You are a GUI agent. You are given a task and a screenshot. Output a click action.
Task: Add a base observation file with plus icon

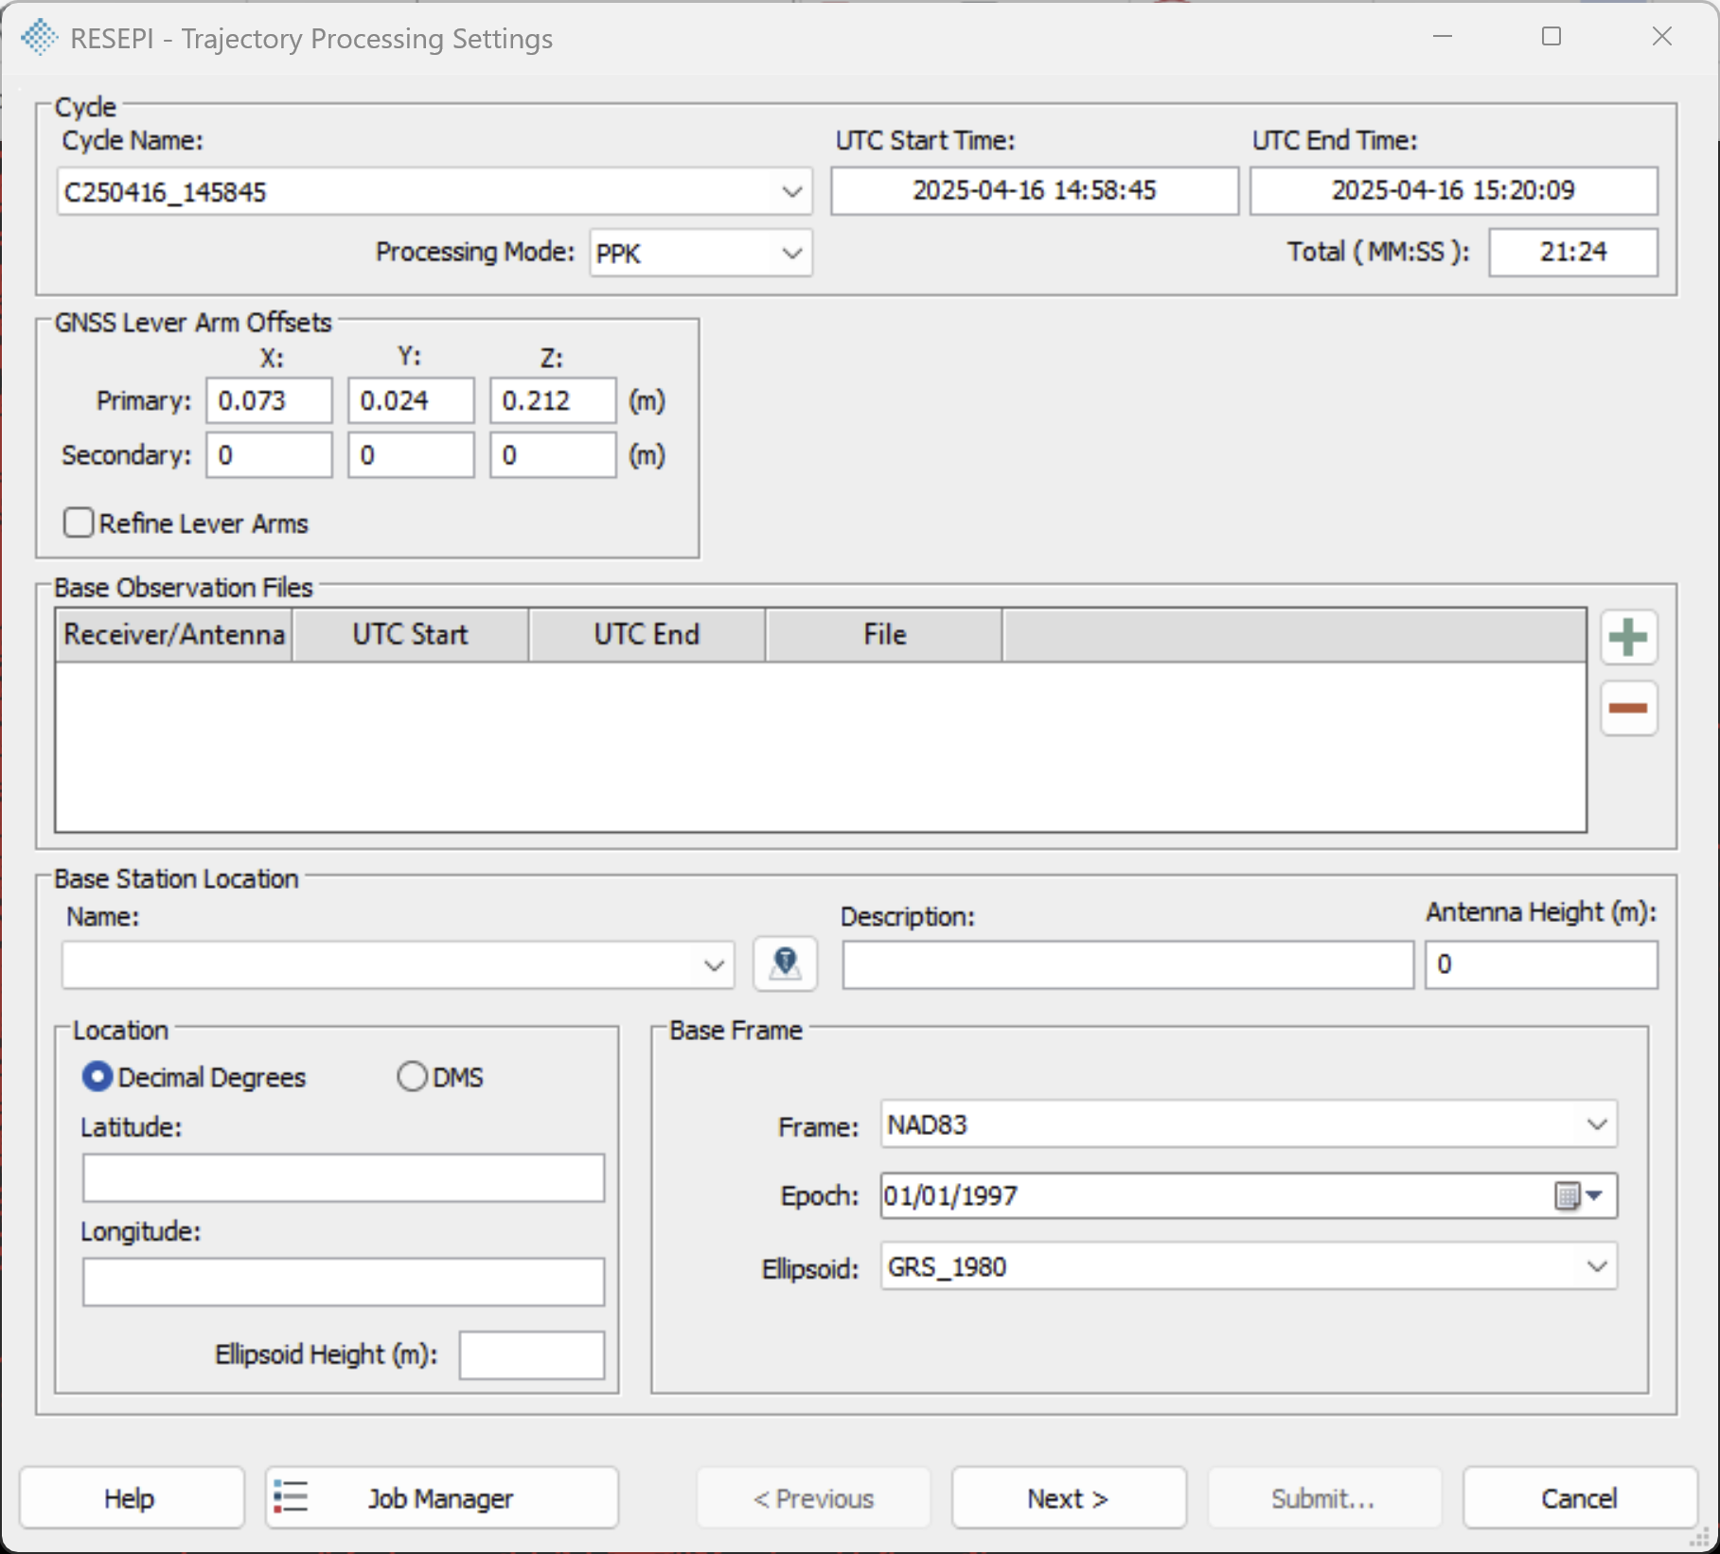point(1628,637)
